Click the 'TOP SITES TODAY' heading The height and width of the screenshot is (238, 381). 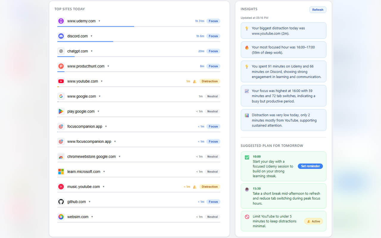pos(70,9)
